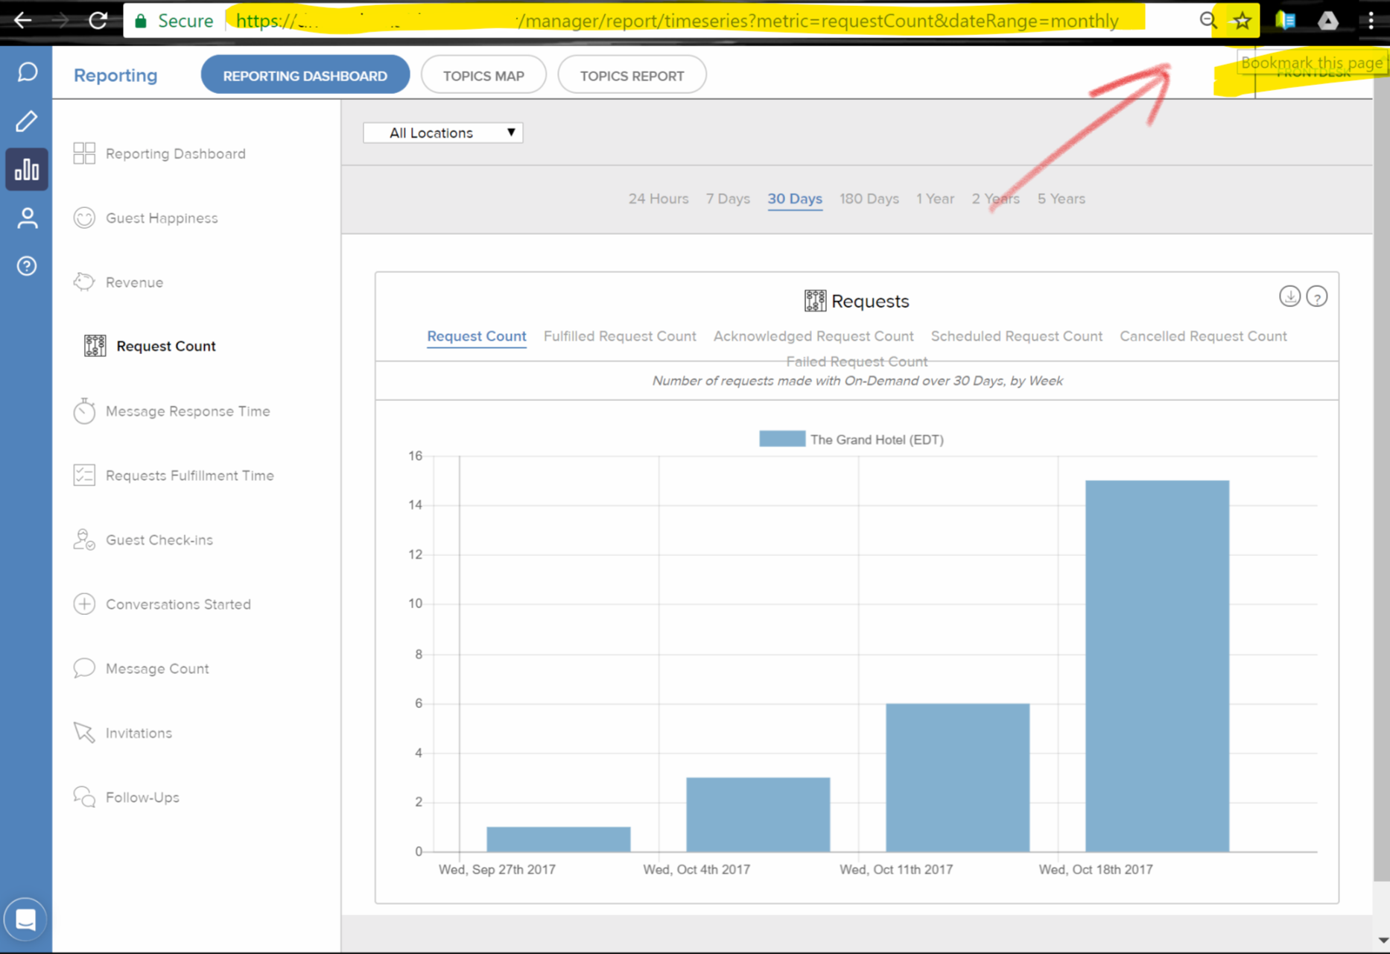Click the Request Count abacus sidebar icon
The image size is (1390, 954).
[x=95, y=346]
